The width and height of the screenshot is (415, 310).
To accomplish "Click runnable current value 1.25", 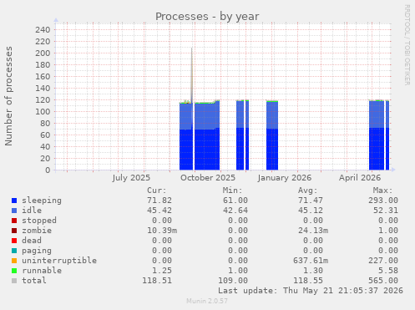I will pyautogui.click(x=162, y=271).
